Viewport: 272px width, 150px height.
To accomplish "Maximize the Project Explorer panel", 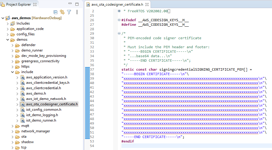I will click(77, 4).
